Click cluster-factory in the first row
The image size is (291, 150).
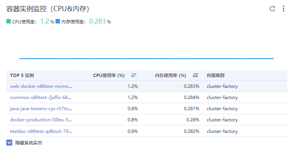(x=222, y=86)
